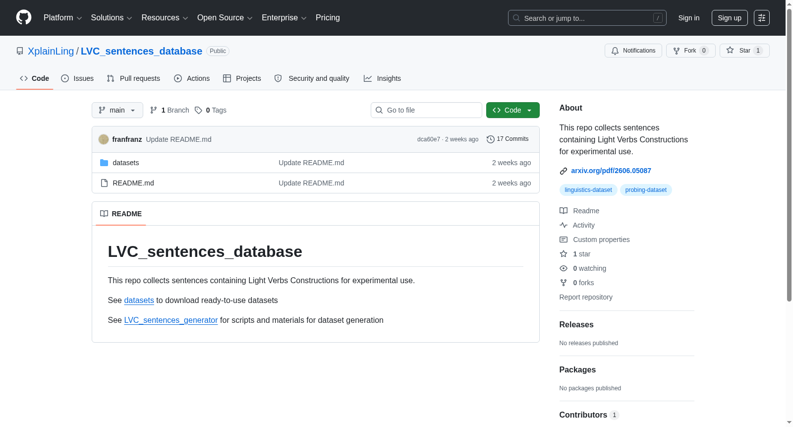The width and height of the screenshot is (793, 427).
Task: Click the Report repository link
Action: (x=586, y=297)
